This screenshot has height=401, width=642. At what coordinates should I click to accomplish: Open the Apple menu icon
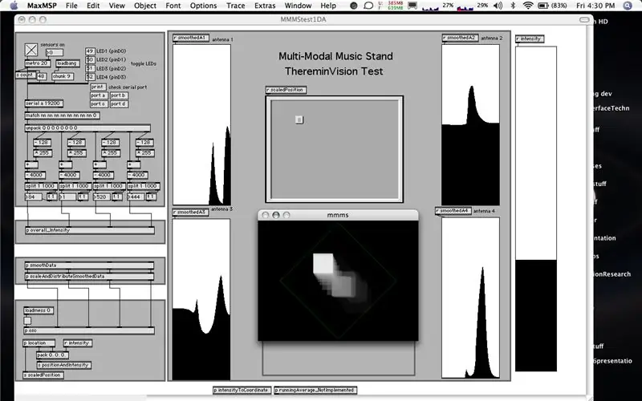[x=14, y=6]
